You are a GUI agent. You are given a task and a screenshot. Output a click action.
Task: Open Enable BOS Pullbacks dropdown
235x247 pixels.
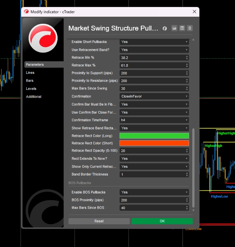click(x=154, y=192)
